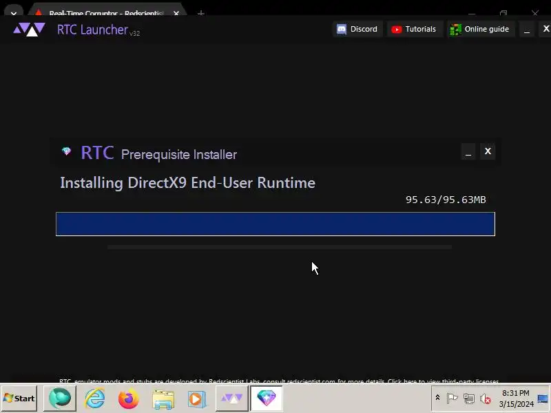Minimize the RTC Prerequisite Installer dialog
The height and width of the screenshot is (413, 551).
point(468,151)
